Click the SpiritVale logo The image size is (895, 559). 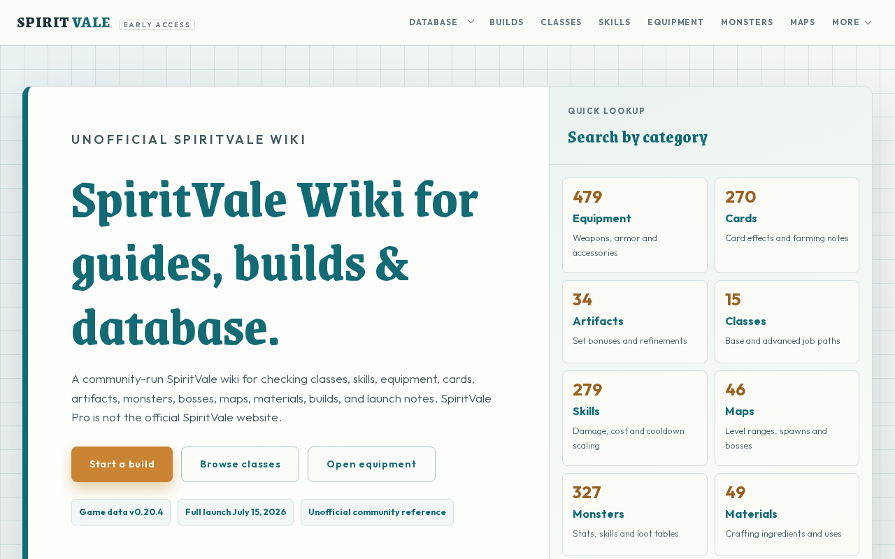click(x=64, y=22)
